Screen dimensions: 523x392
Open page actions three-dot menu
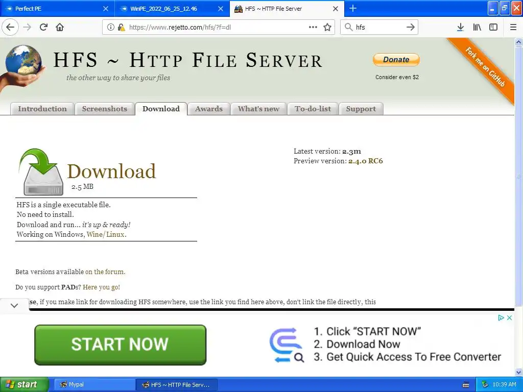[x=313, y=27]
